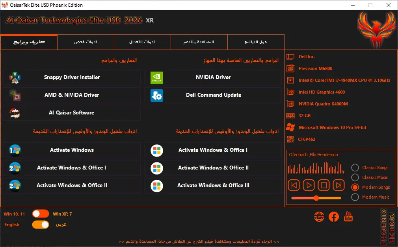Click the Phoenix bird logo

(377, 30)
